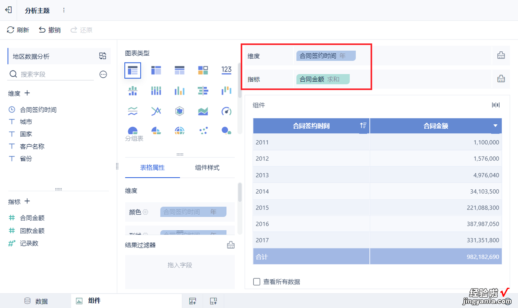518x308 pixels.
Task: Choose the scatter chart type
Action: pyautogui.click(x=203, y=131)
